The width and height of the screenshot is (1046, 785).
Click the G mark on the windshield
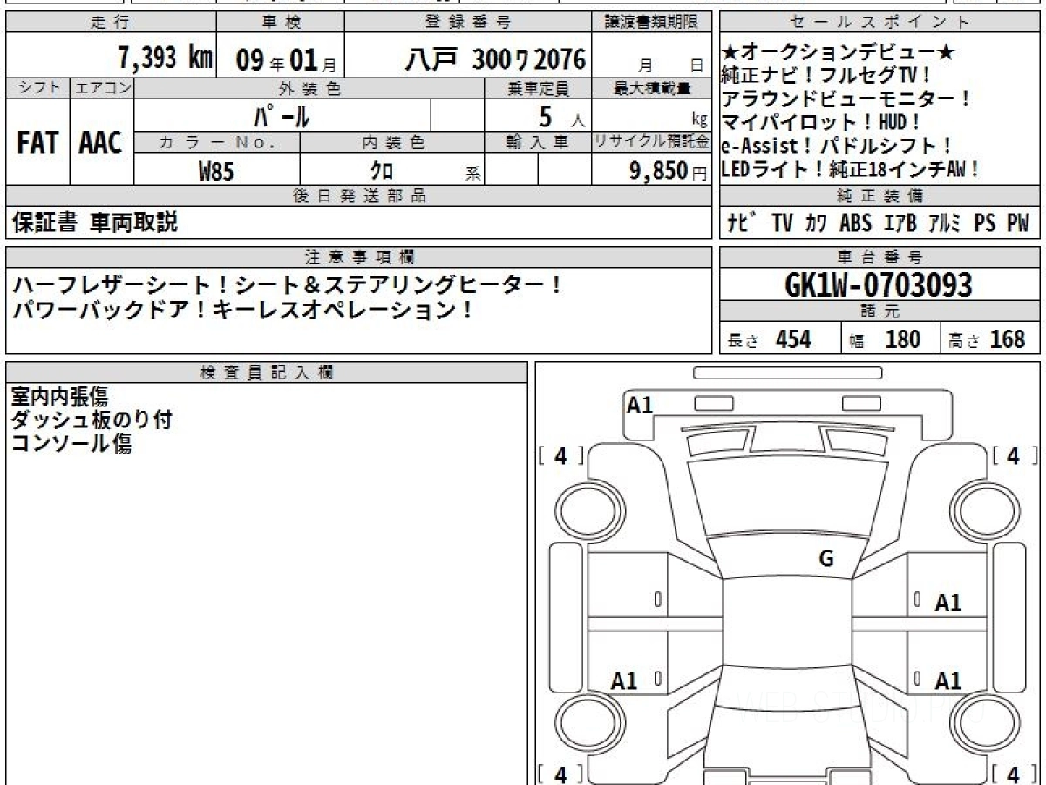(x=825, y=559)
